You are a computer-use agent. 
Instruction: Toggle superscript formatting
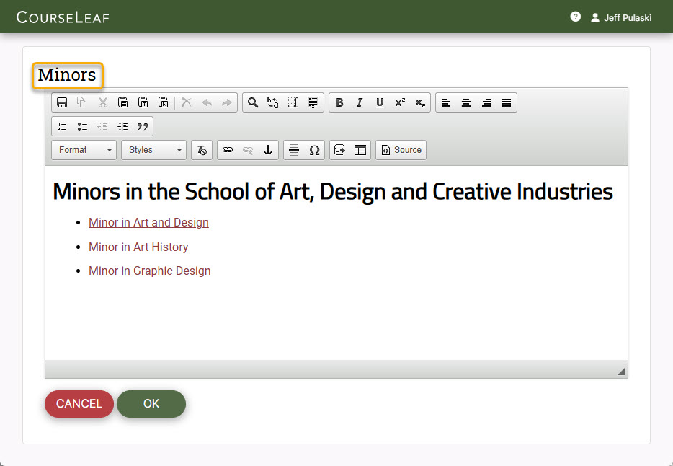coord(400,102)
